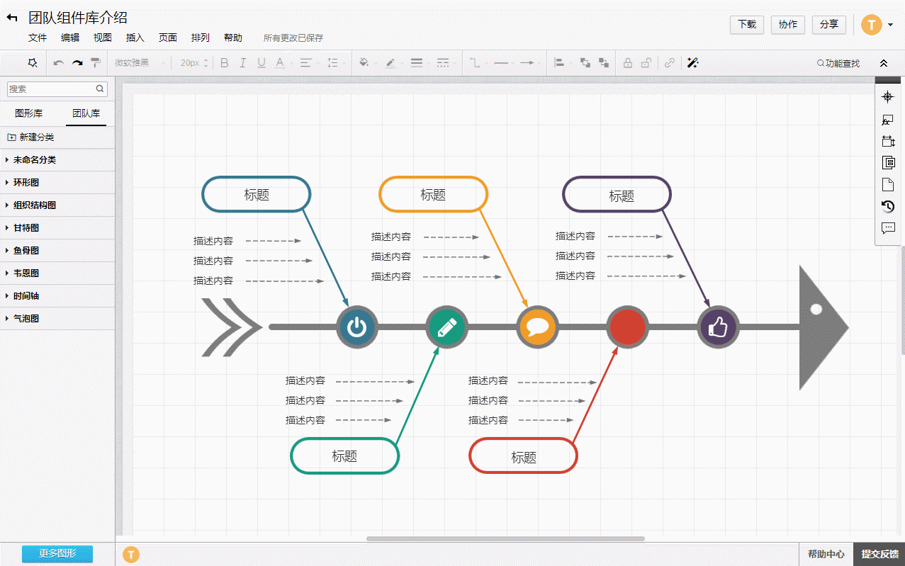Click the pin icon in the toolbar
The image size is (905, 566).
(33, 62)
